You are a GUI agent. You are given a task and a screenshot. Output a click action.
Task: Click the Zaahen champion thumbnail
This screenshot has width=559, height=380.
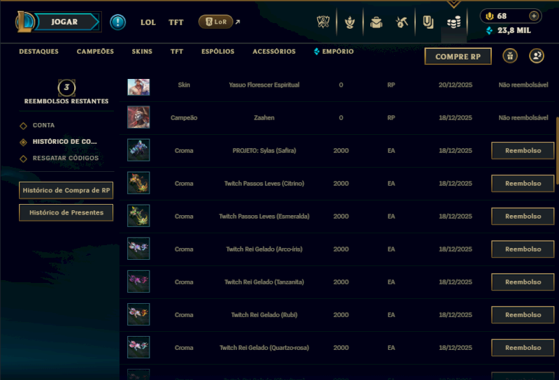[x=138, y=117]
